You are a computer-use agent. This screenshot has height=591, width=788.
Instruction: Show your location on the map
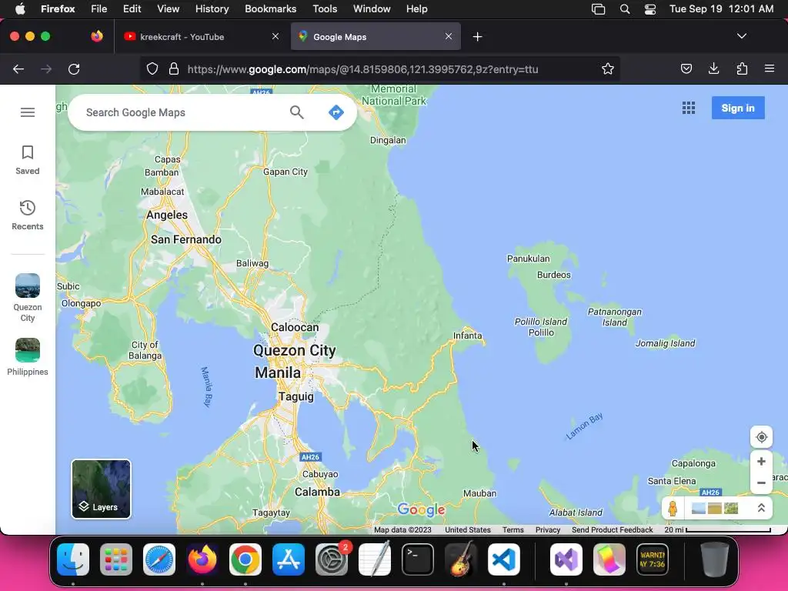(x=761, y=437)
